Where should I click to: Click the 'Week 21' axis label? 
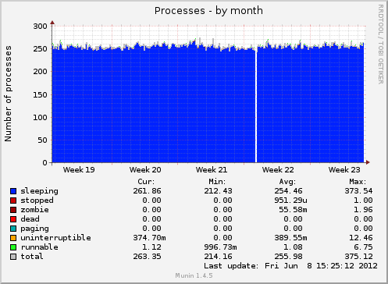(x=212, y=170)
